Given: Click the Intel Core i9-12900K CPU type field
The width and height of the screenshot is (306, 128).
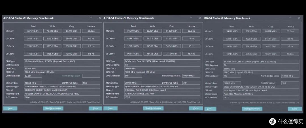Looking at the screenshot, I should tap(162, 61).
